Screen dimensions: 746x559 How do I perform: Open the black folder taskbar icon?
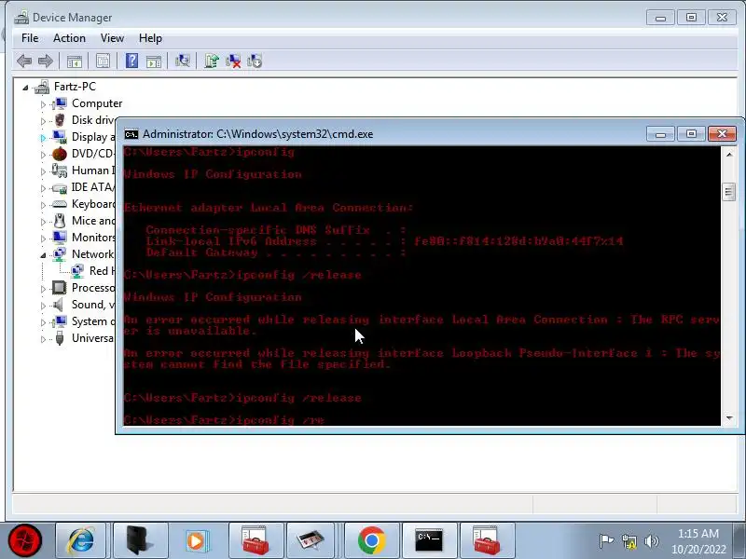click(140, 540)
